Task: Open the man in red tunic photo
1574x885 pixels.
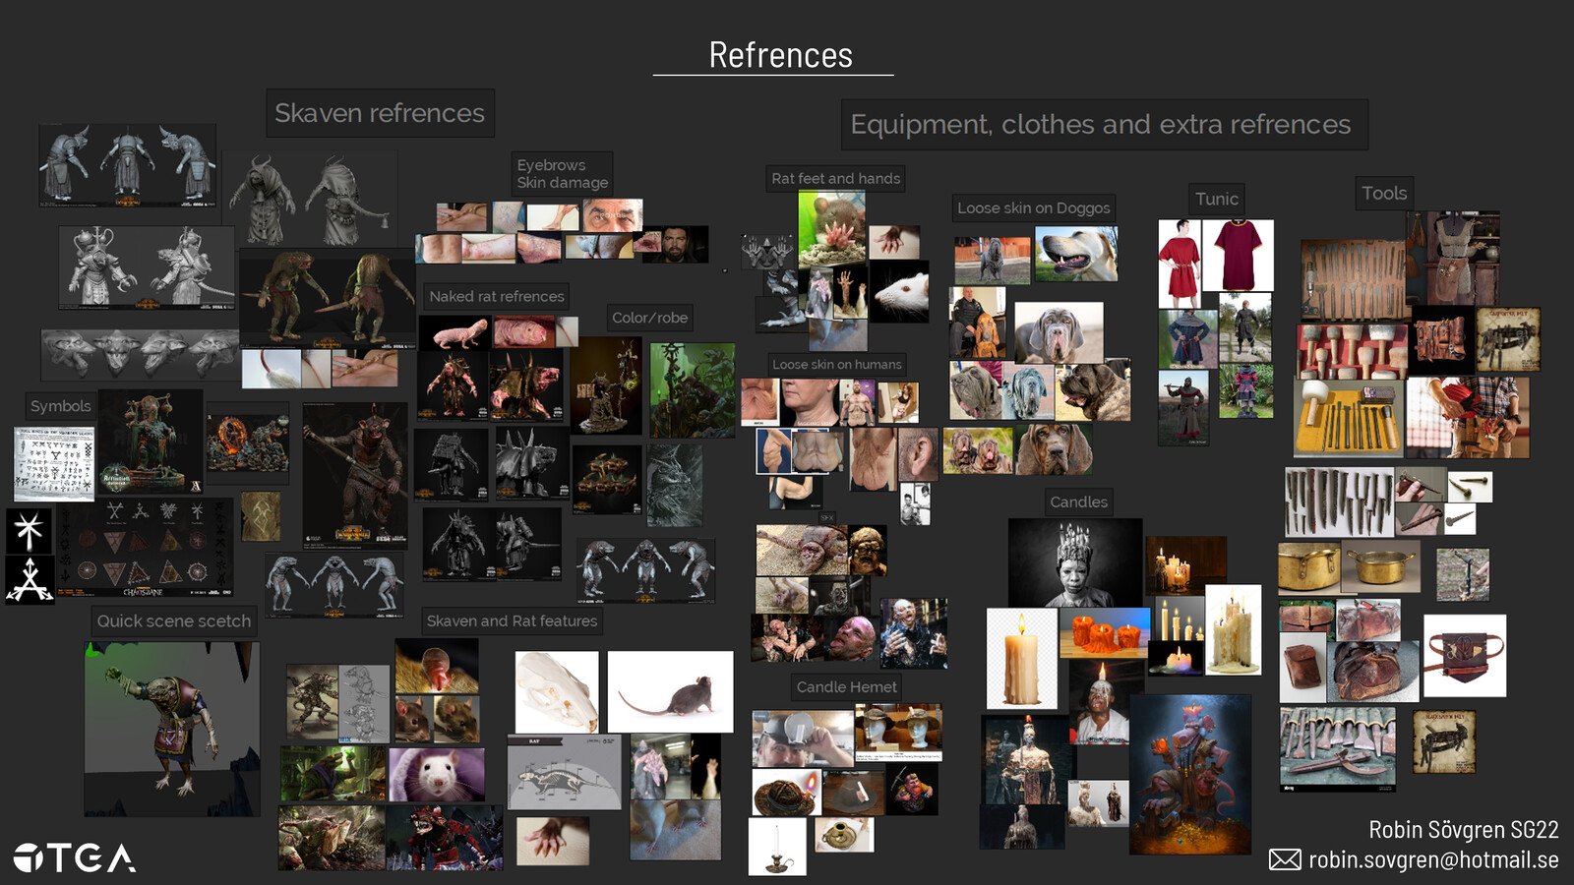Action: coord(1181,264)
